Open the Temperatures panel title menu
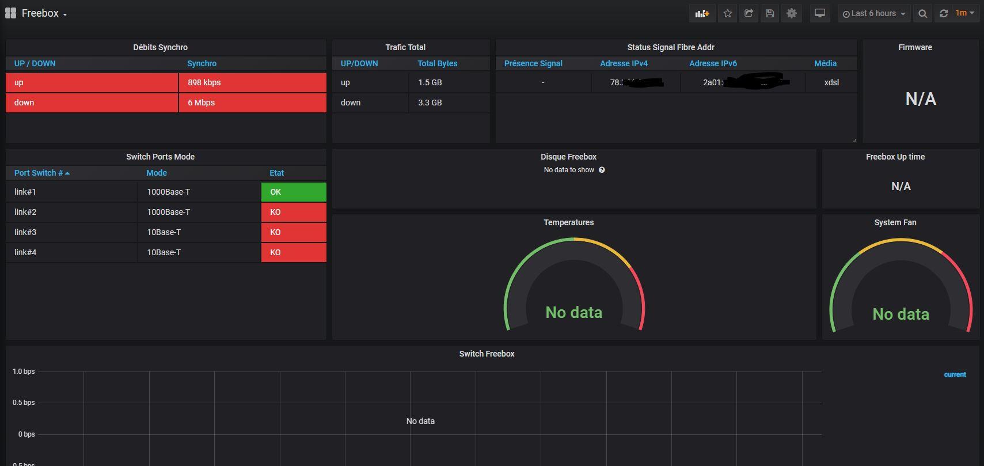 coord(568,222)
